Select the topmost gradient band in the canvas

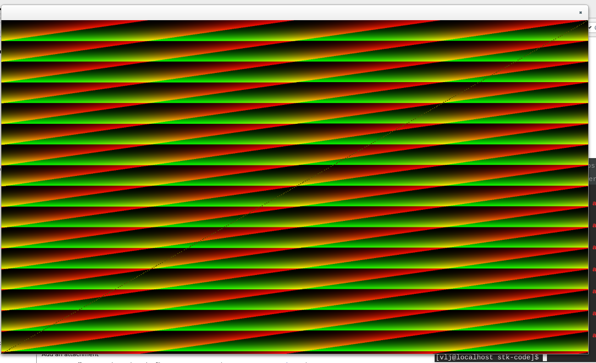click(x=293, y=31)
